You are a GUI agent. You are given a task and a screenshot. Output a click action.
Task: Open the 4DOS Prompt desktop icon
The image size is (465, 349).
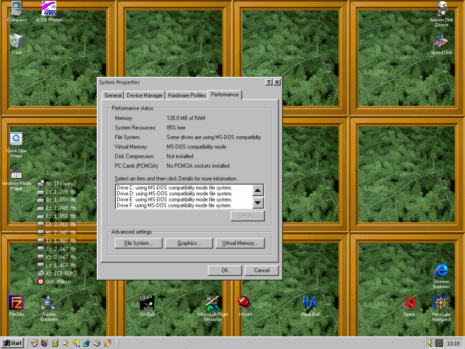coord(49,9)
